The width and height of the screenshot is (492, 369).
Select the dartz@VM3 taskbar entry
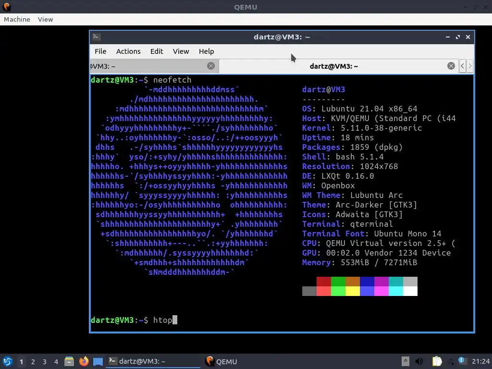coord(153,361)
